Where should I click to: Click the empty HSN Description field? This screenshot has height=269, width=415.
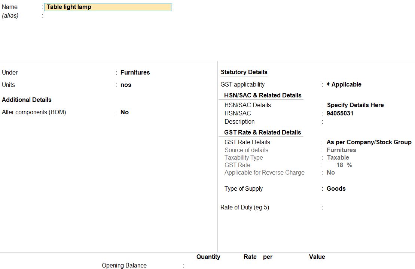356,122
